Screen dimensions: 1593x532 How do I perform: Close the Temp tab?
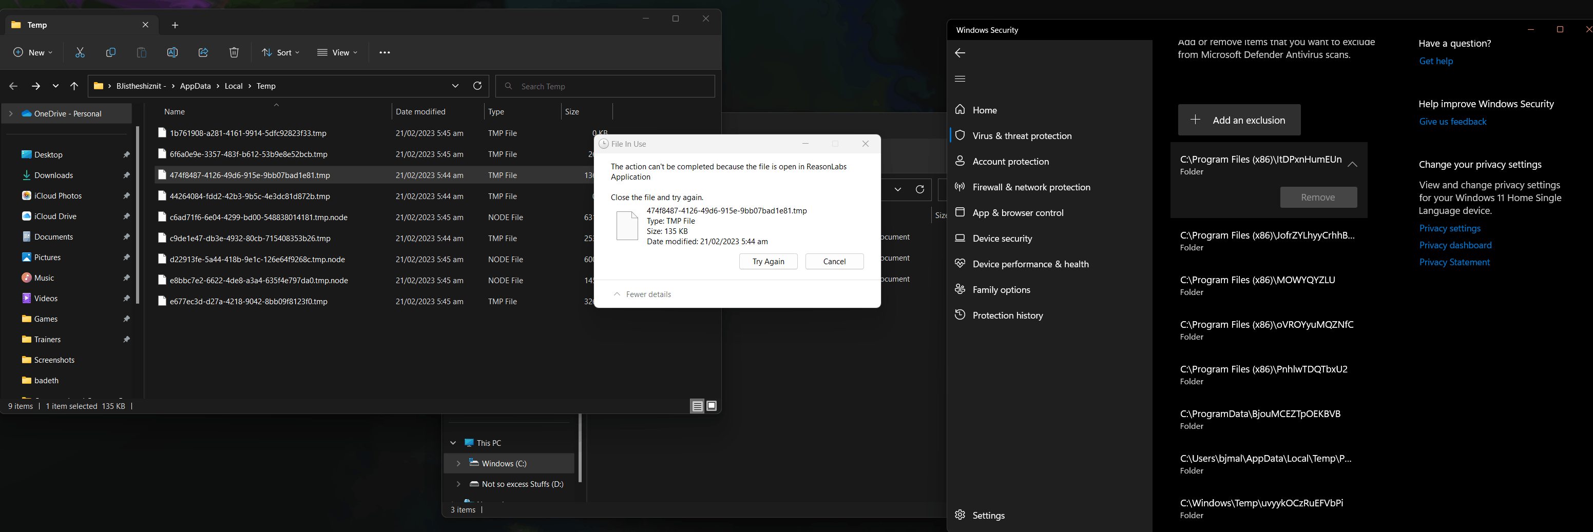click(x=145, y=25)
